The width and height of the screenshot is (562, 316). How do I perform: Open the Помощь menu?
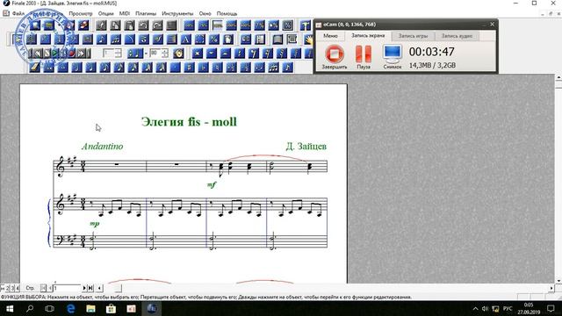(x=227, y=13)
